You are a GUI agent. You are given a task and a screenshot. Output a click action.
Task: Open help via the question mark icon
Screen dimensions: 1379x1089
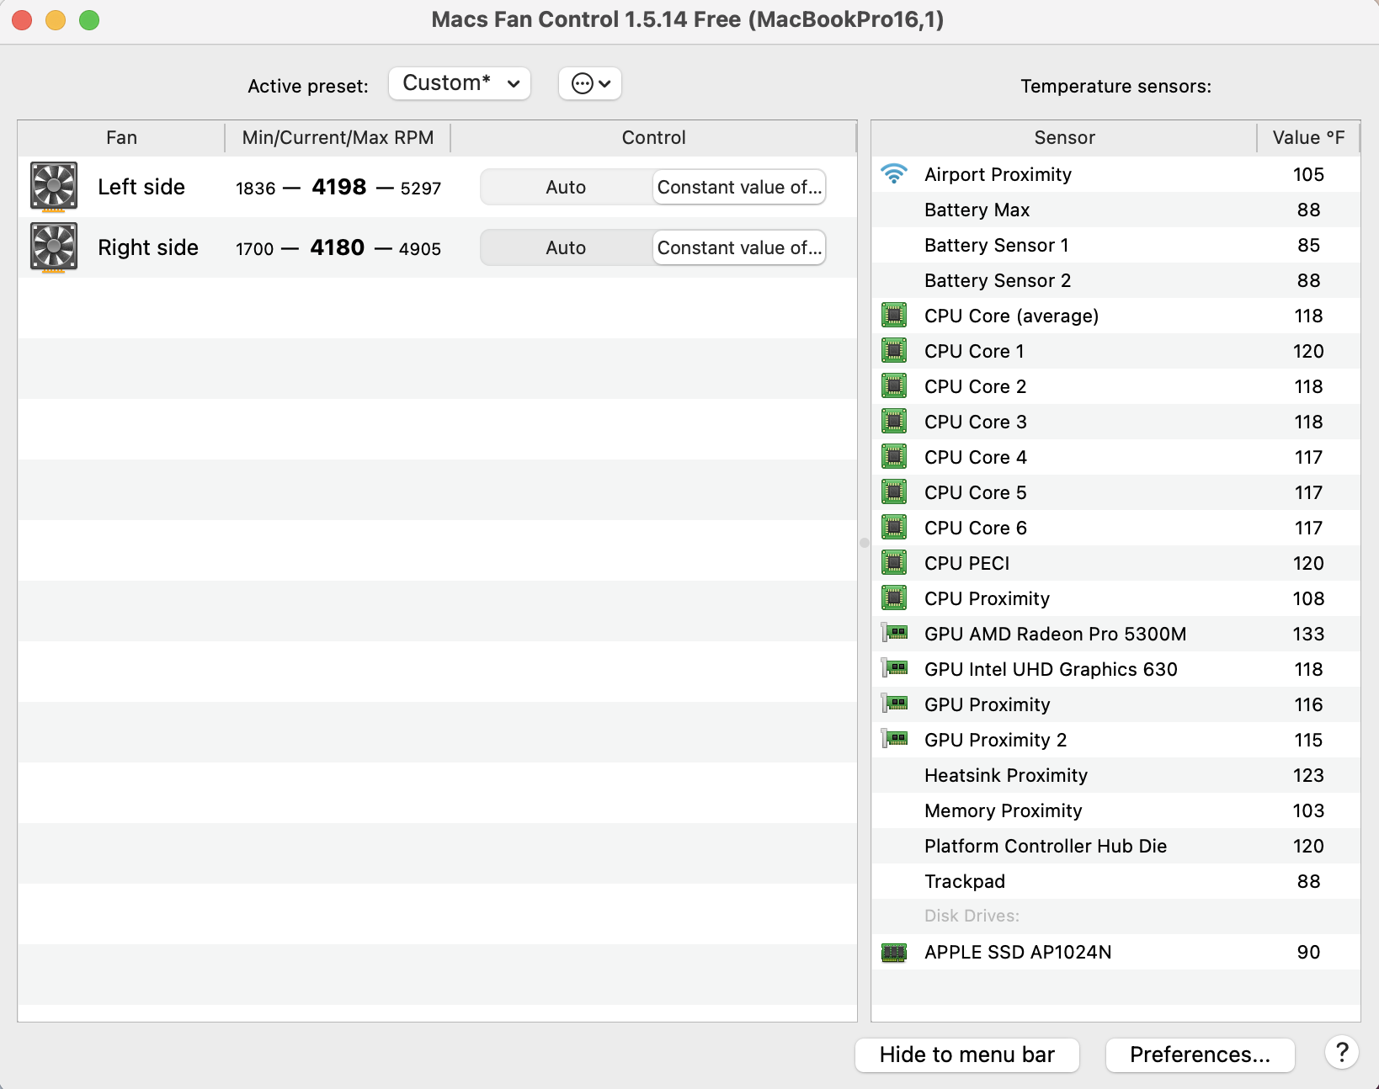(x=1342, y=1052)
